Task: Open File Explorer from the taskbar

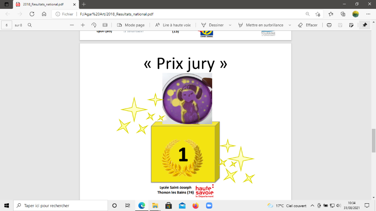Action: tap(155, 206)
